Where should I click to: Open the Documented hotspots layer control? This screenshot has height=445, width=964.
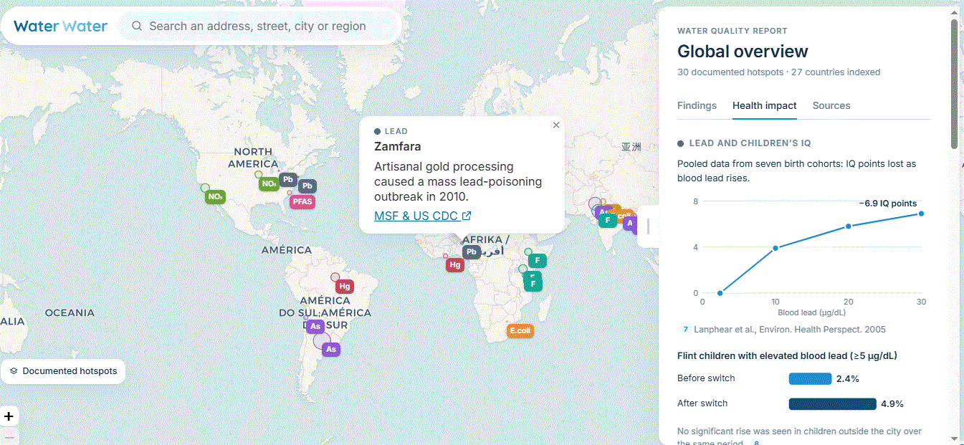pos(63,371)
